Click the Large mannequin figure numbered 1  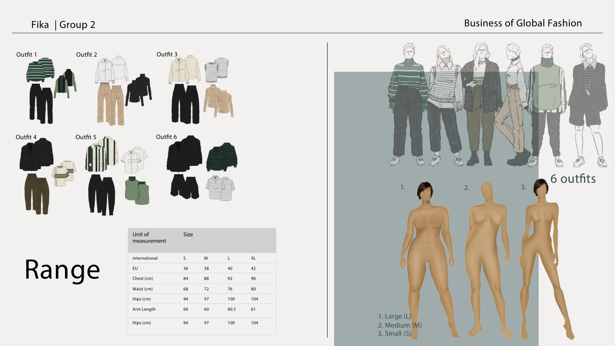tap(428, 260)
